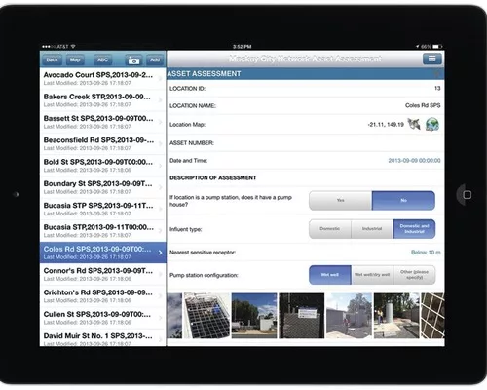Tap the camera icon in the toolbar
Viewport: 487px width, 390px height.
coord(133,59)
